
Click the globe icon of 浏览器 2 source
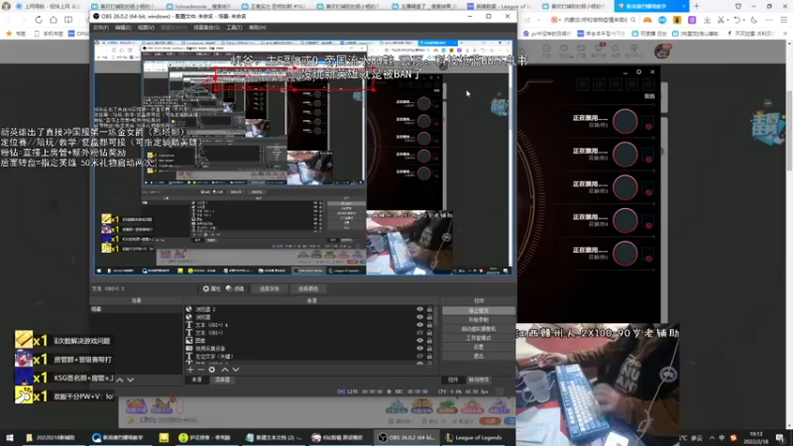[188, 309]
